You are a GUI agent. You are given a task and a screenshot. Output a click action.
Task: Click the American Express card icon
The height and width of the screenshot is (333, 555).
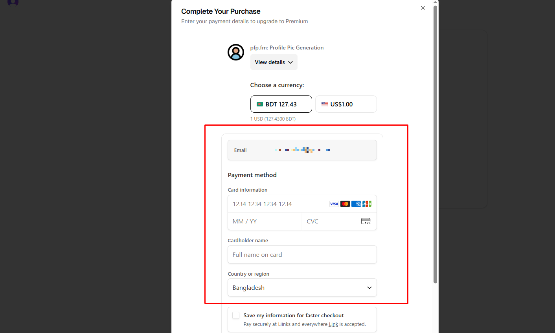pyautogui.click(x=356, y=204)
